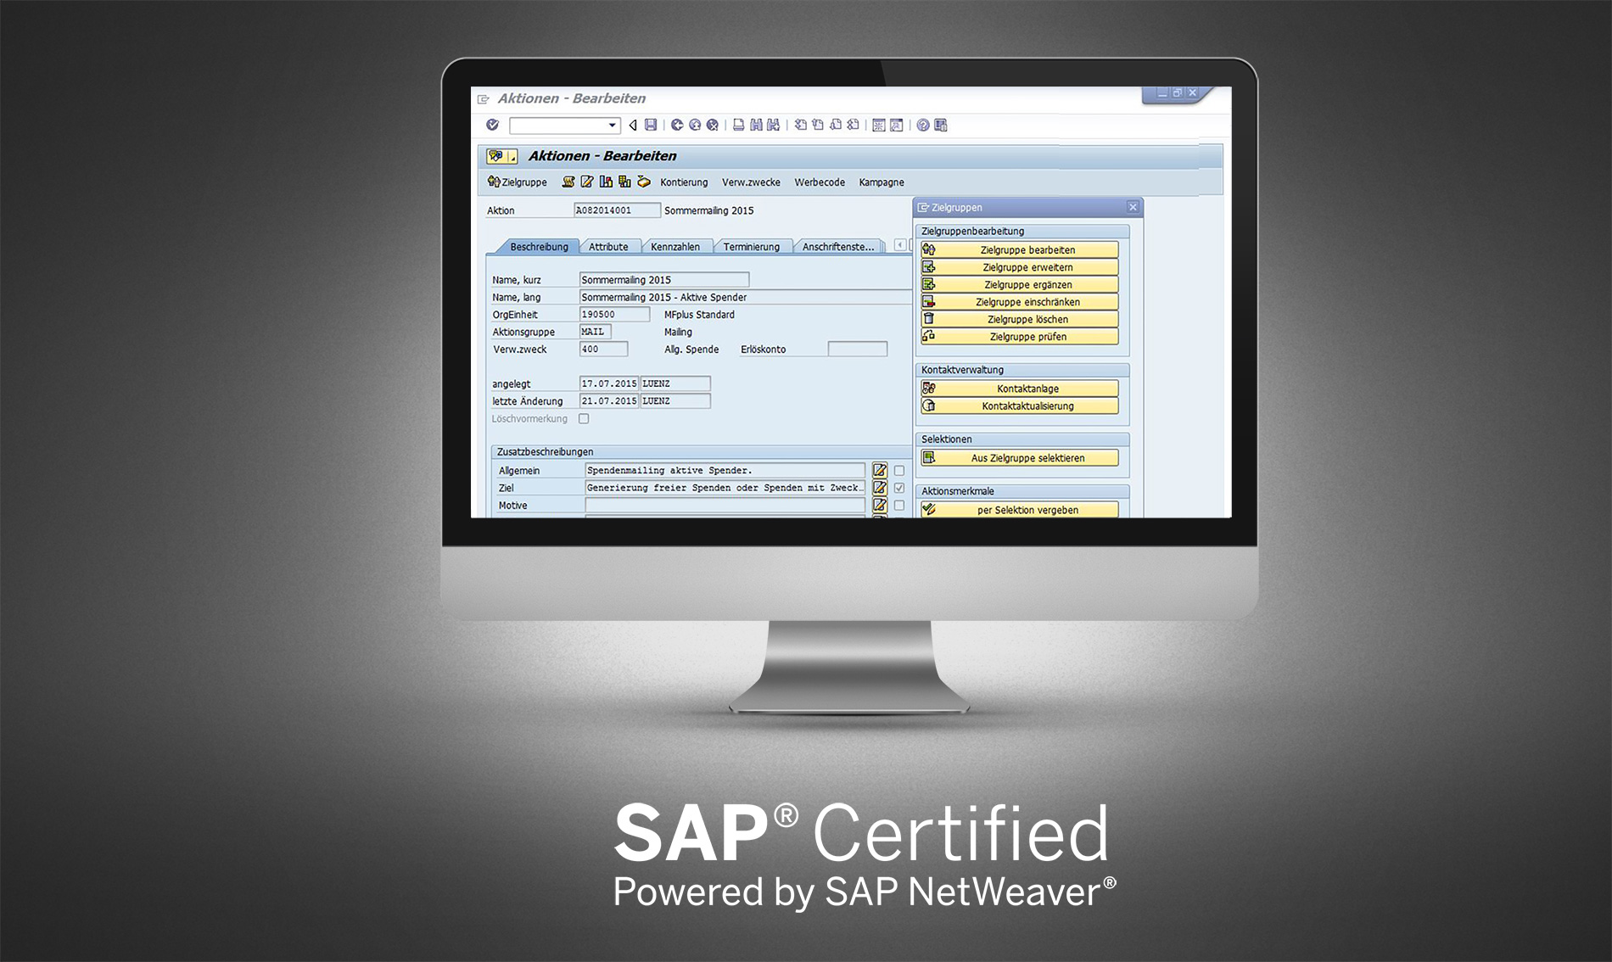Screen dimensions: 1612x962
Task: Open text editor icon for Motive row
Action: tap(880, 505)
